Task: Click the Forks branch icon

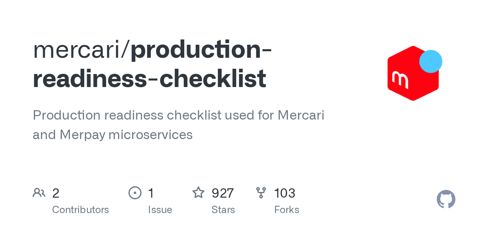Action: click(x=261, y=192)
